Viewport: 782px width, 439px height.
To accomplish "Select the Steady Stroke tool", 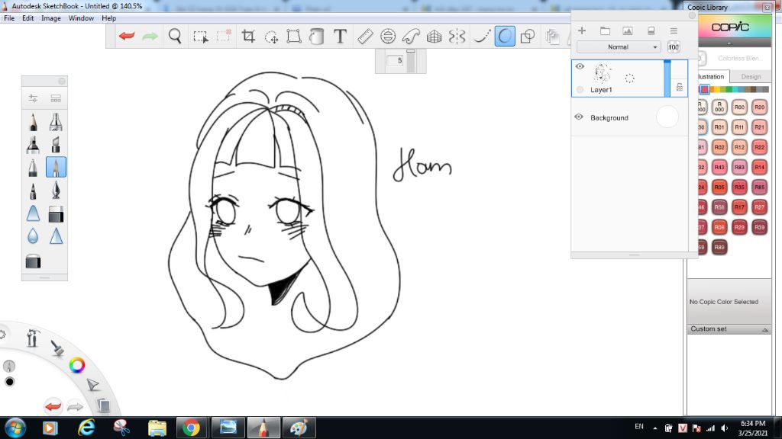I will [481, 36].
